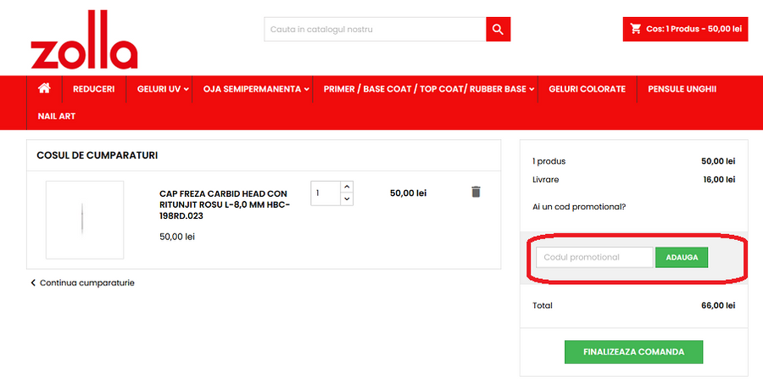Click the Zolla logo
The image size is (763, 380).
(84, 42)
